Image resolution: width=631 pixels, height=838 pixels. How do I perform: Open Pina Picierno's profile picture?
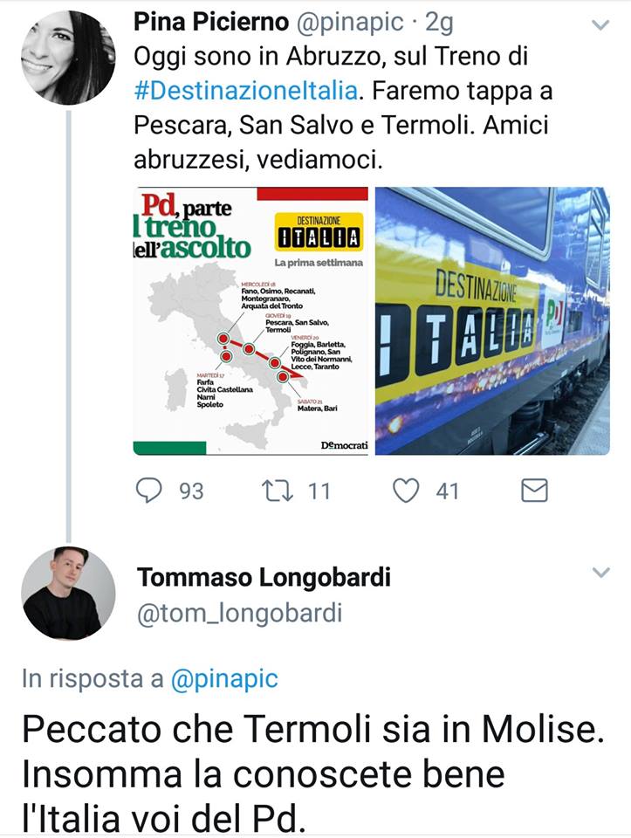[x=67, y=58]
